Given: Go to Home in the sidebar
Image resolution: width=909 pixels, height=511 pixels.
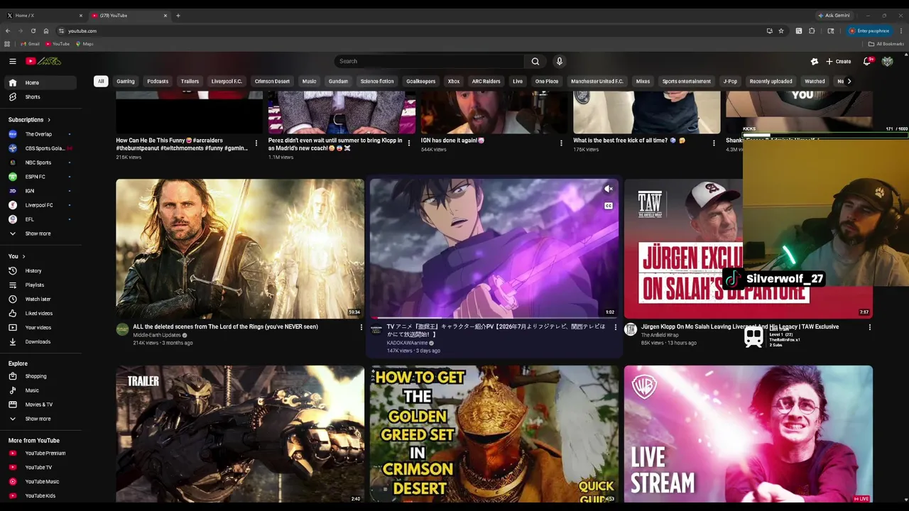Looking at the screenshot, I should 40,82.
